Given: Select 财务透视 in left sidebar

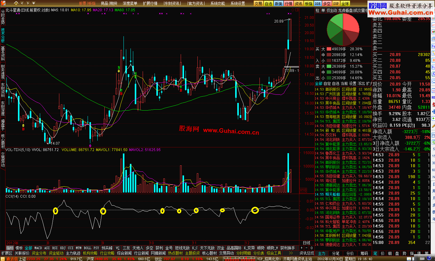Looking at the screenshot, I should (x=3, y=72).
